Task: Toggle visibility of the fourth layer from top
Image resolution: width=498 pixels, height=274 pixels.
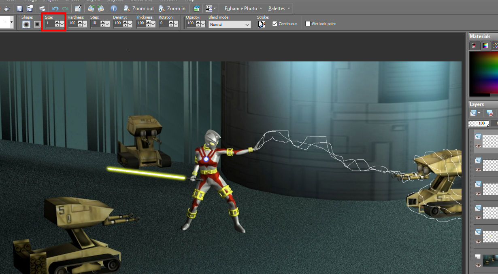Action: pyautogui.click(x=478, y=218)
